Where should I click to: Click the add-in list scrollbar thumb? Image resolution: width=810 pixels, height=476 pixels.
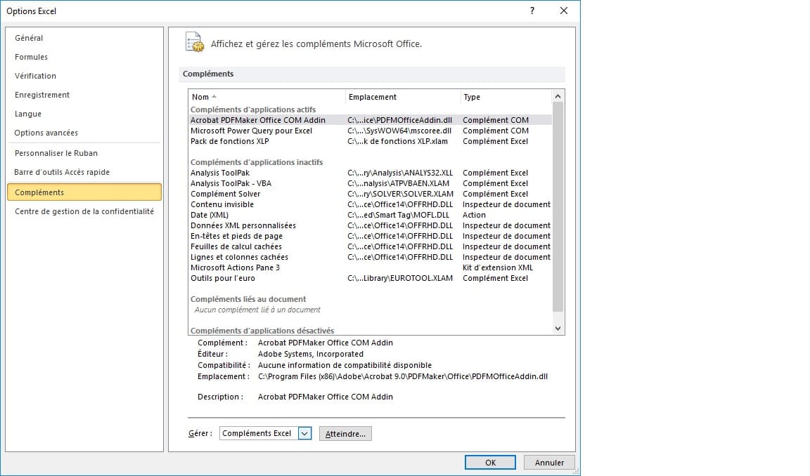tap(558, 207)
